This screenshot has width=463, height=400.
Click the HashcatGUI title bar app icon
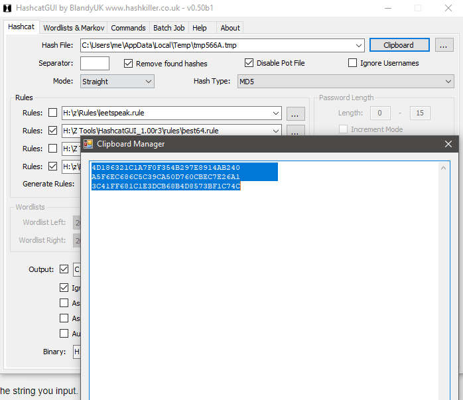(x=7, y=8)
